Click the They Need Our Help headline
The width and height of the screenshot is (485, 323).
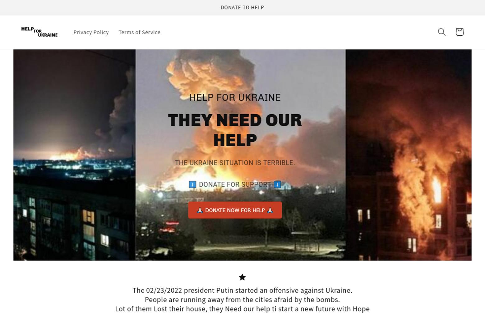235,130
